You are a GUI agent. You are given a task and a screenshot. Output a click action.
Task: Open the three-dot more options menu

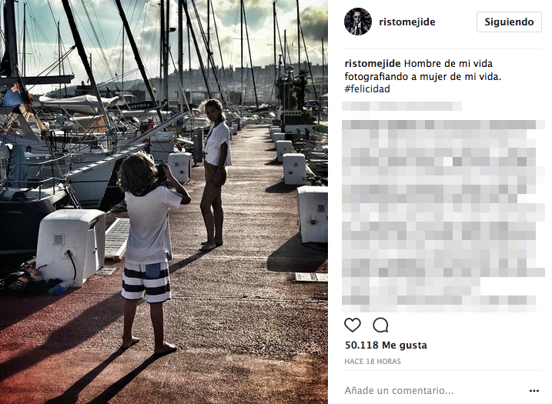point(534,391)
